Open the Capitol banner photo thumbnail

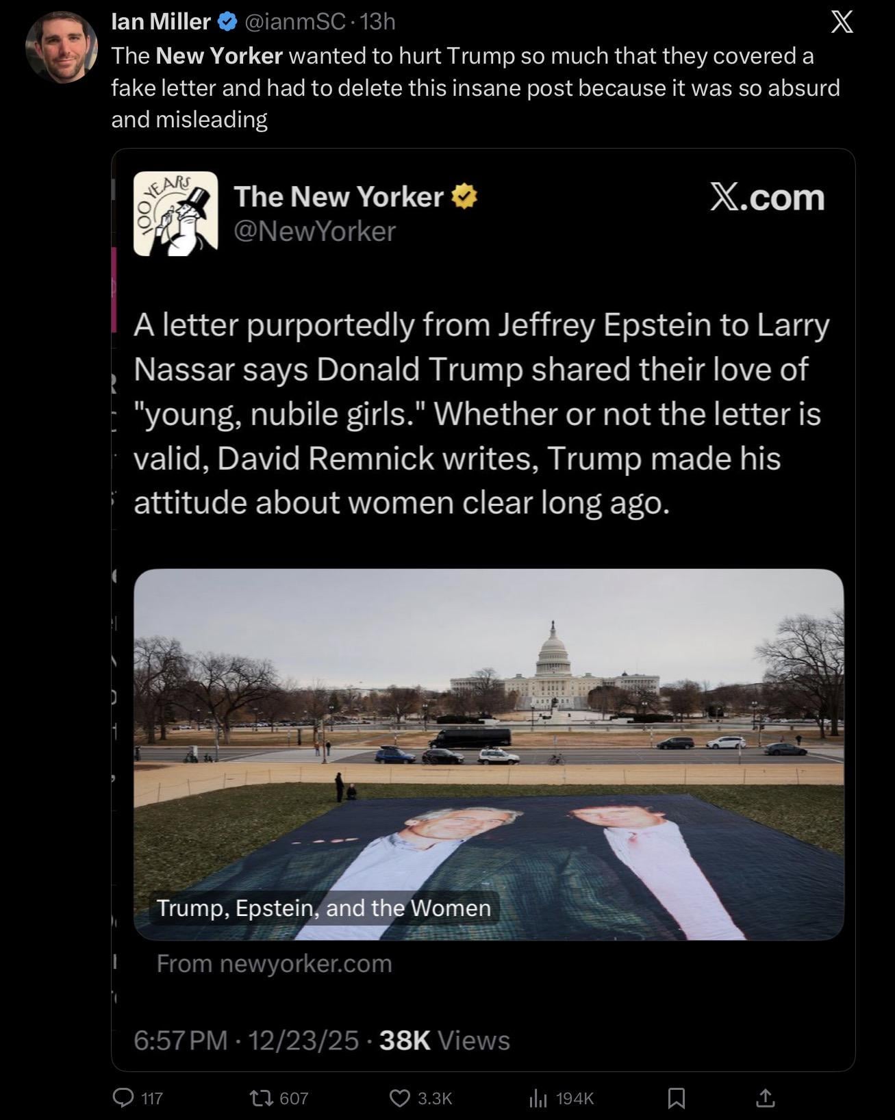pos(488,754)
